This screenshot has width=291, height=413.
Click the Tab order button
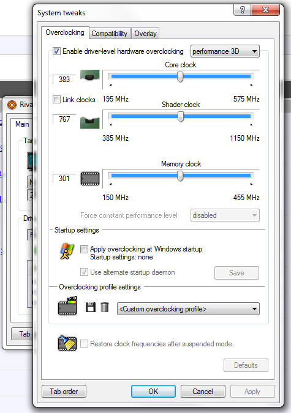(64, 392)
